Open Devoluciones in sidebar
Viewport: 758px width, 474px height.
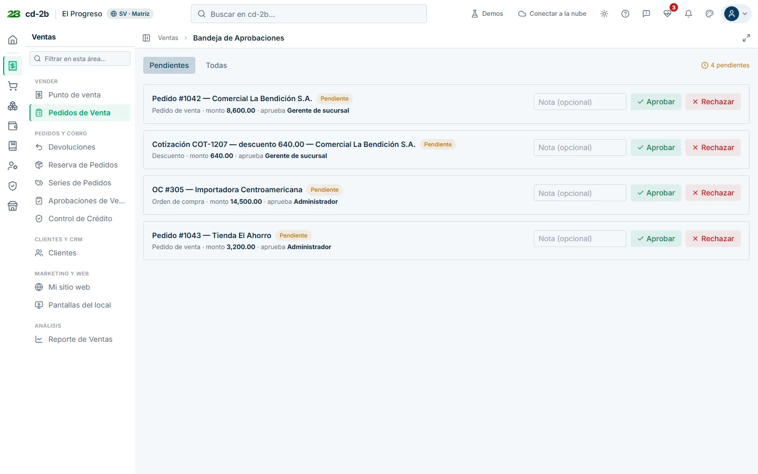coord(80,147)
